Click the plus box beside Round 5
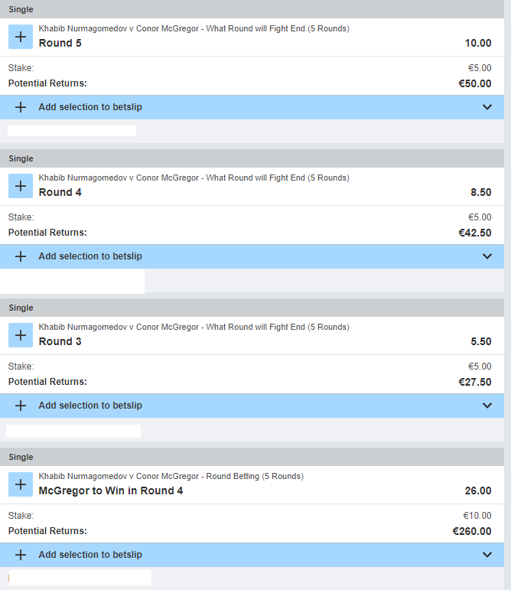511x590 pixels. pyautogui.click(x=21, y=37)
